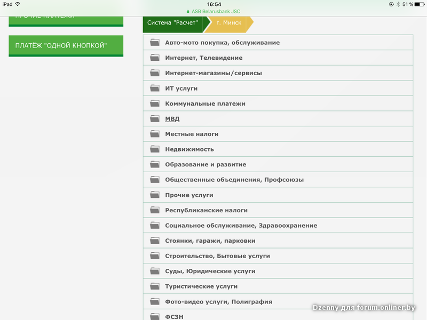This screenshot has width=427, height=320.
Task: Open the partially hidden ПРОЧИЕ ПЛАТЕЖИ button
Action: coord(66,21)
